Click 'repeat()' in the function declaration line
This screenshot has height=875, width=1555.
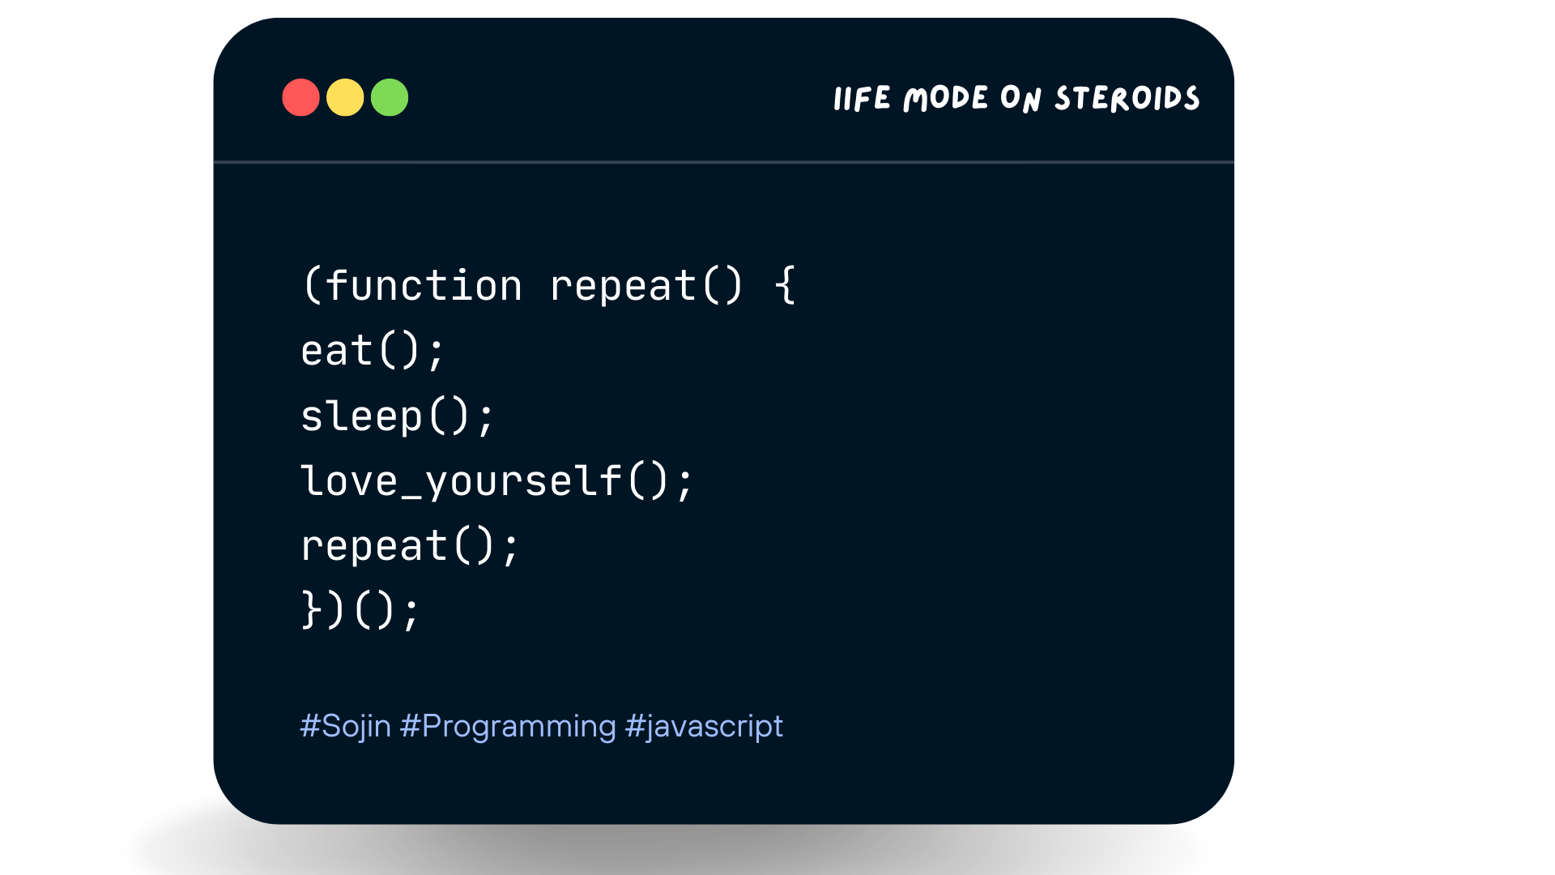pyautogui.click(x=645, y=286)
